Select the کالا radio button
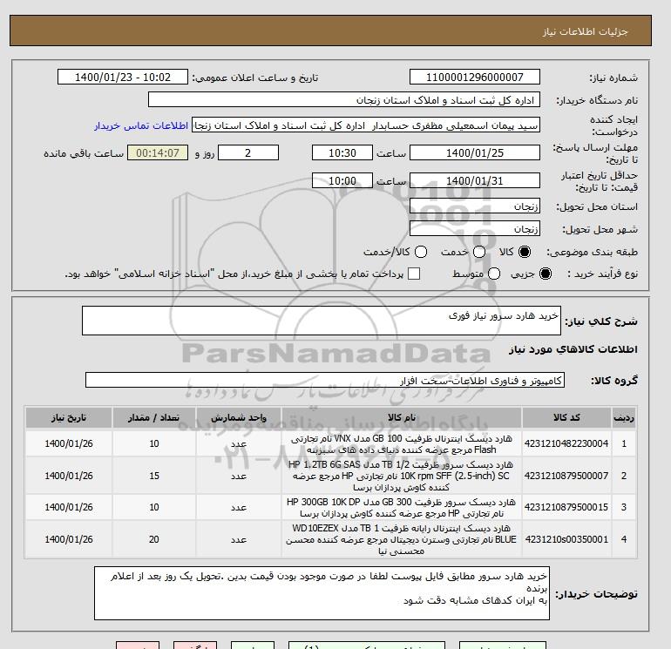The height and width of the screenshot is (649, 671). pos(525,252)
